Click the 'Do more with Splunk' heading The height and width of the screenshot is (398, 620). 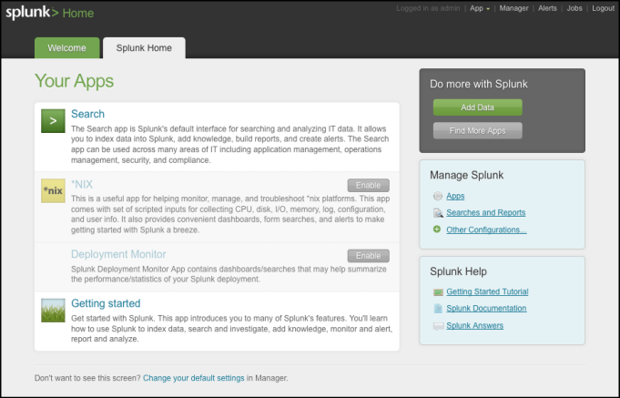point(479,84)
